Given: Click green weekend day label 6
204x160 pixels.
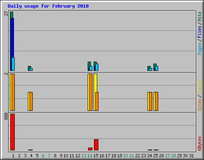Looking at the screenshot, I should tap(43, 156).
